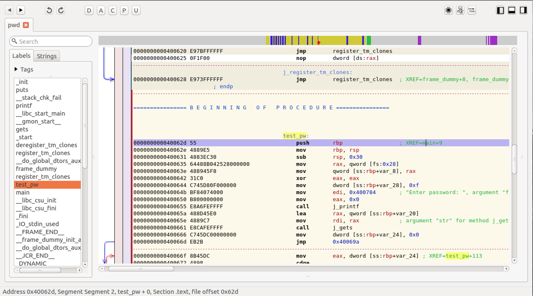The width and height of the screenshot is (533, 296).
Task: Show pseudo-code view of the procedure
Action: tap(472, 10)
